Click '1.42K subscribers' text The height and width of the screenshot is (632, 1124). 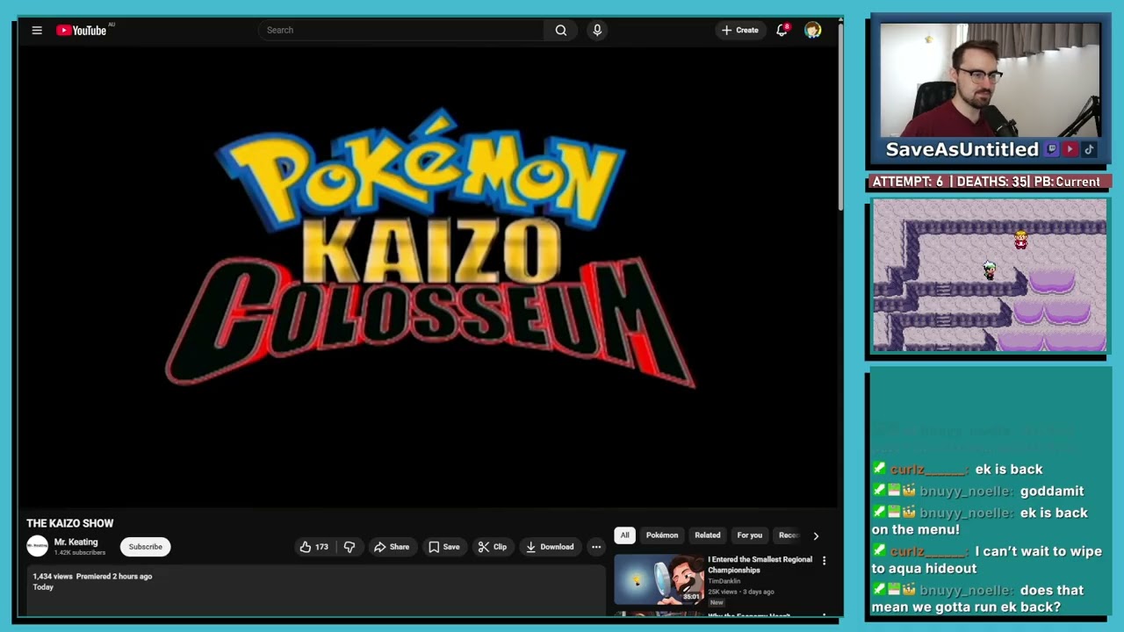pos(80,552)
